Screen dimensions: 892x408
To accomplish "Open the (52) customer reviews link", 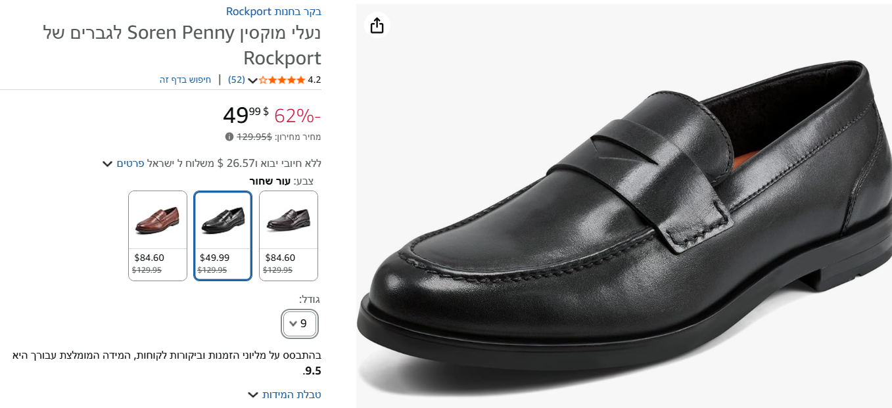I will [237, 80].
